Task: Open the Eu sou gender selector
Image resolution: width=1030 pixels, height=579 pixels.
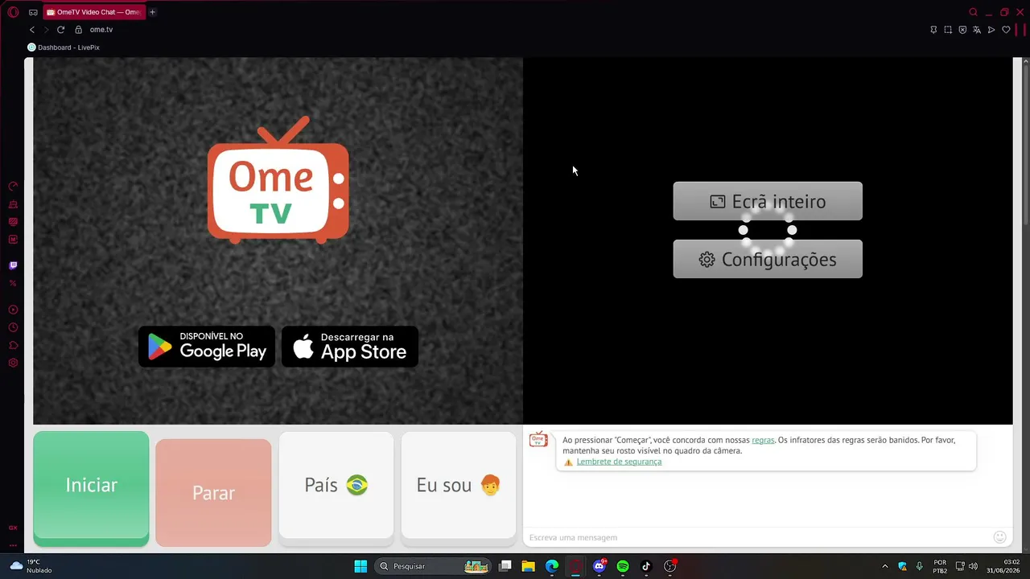Action: (x=459, y=485)
